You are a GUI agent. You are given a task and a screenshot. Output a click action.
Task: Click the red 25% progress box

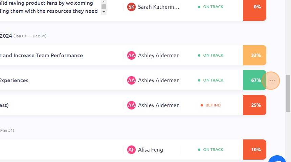coord(254,105)
